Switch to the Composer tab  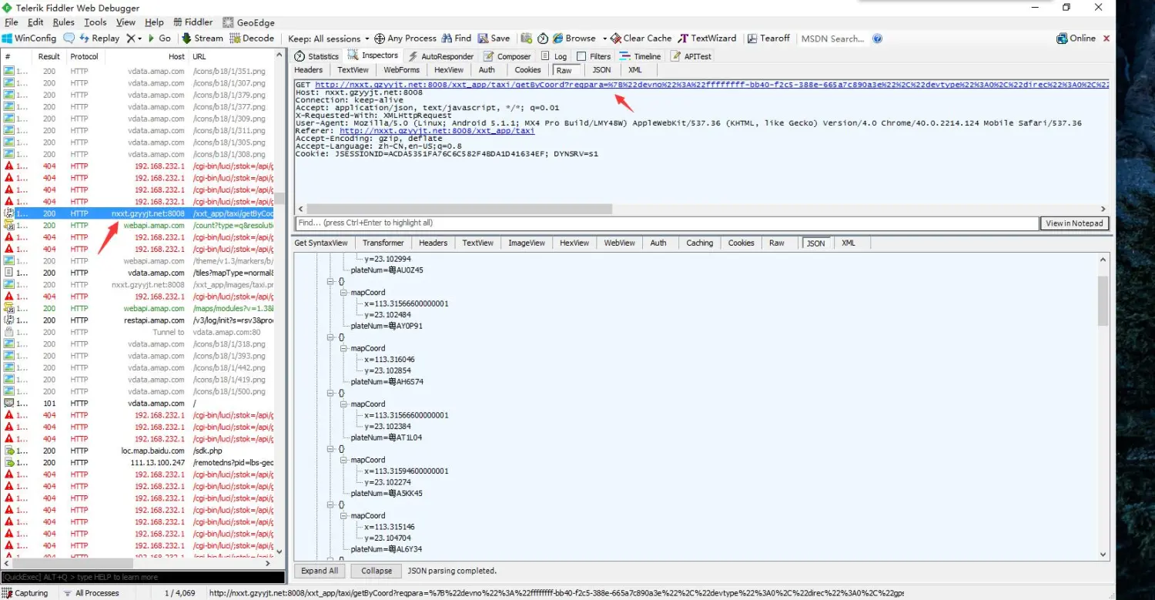[x=507, y=56]
